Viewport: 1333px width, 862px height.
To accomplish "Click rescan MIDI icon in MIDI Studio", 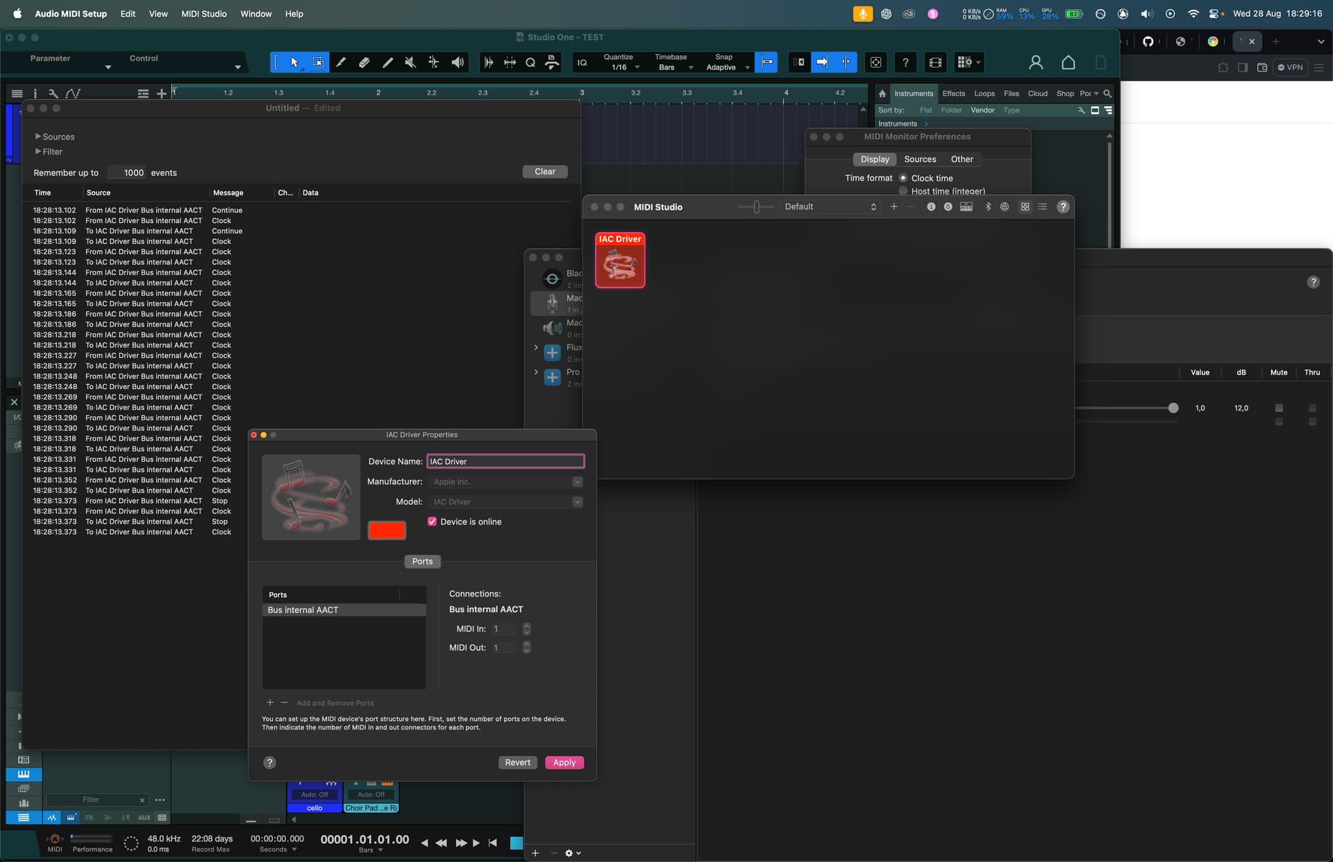I will (x=948, y=207).
